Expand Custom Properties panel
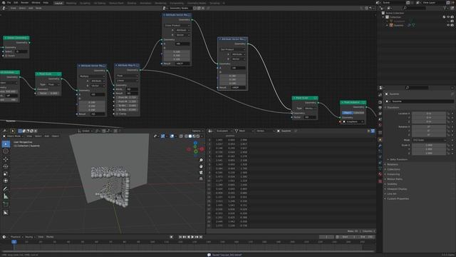Screen dimensions: 456x257 point(398,198)
